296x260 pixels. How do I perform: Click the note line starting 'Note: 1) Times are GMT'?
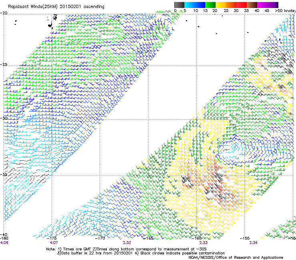[x=126, y=249]
